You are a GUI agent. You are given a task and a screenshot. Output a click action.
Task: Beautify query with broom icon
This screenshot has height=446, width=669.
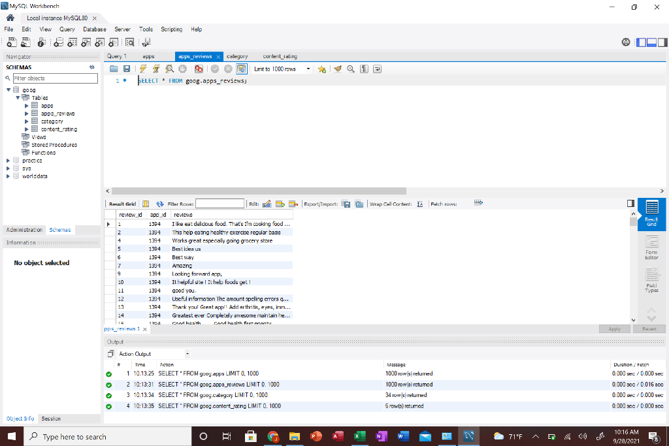pyautogui.click(x=338, y=69)
